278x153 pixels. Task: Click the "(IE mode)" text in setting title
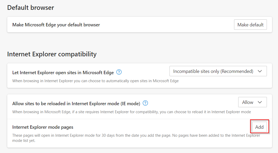(x=130, y=104)
